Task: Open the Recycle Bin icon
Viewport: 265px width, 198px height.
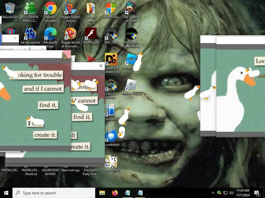Action: [10, 11]
